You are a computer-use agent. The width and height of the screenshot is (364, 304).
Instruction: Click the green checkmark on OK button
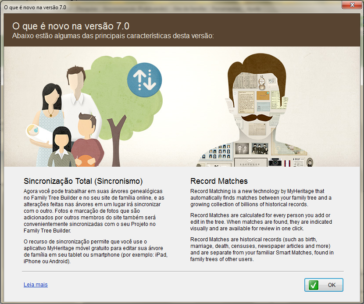pyautogui.click(x=314, y=285)
